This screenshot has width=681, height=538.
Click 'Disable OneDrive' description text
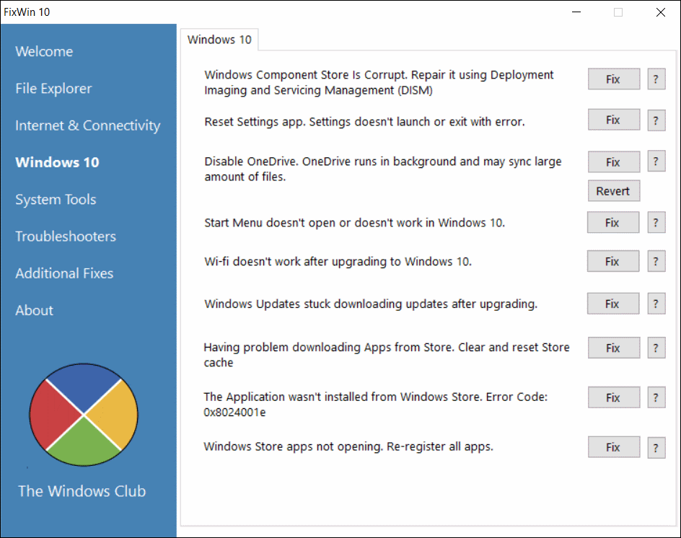click(383, 169)
